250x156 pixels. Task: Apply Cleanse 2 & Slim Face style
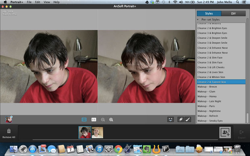click(221, 57)
